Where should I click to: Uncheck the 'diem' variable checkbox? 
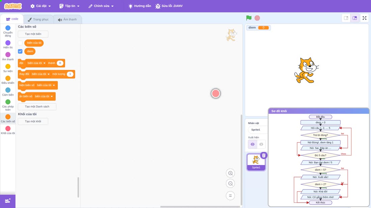coord(20,51)
